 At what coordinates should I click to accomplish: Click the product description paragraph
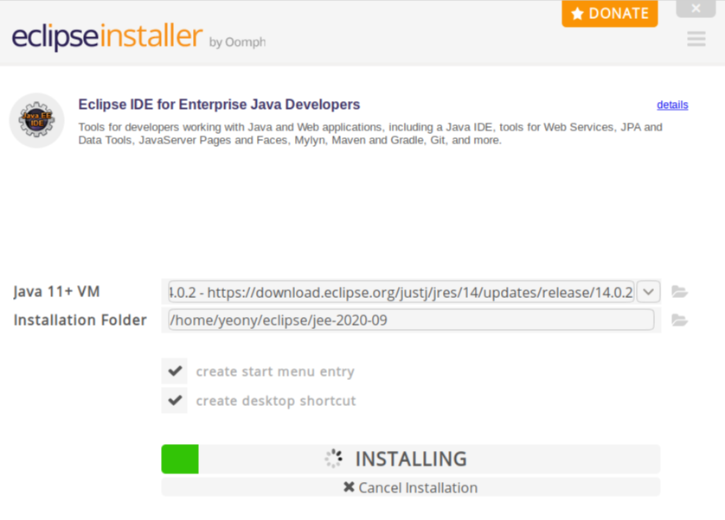pyautogui.click(x=370, y=134)
